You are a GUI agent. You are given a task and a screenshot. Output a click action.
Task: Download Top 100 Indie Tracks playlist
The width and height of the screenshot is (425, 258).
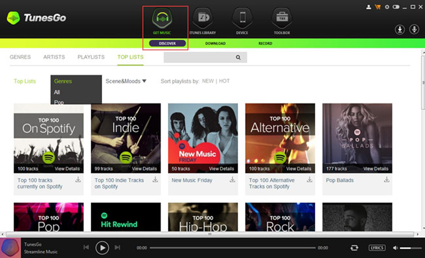155,179
